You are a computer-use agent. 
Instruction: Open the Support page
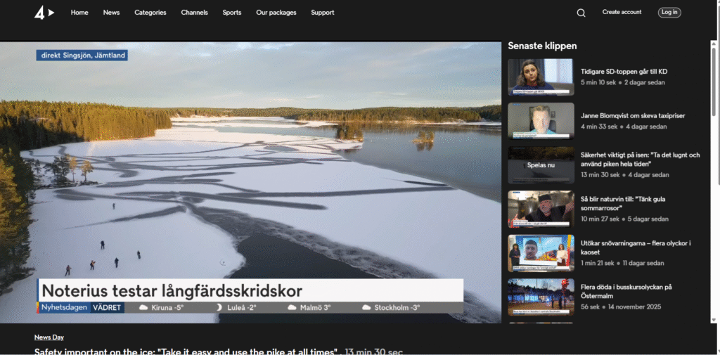323,13
